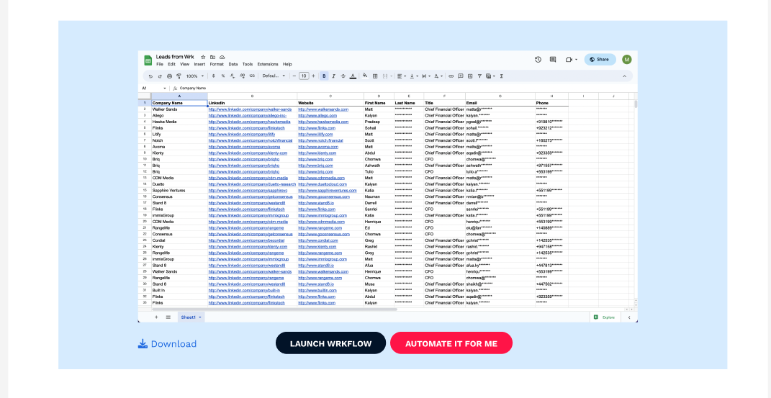
Task: Click the Download icon link
Action: pyautogui.click(x=167, y=343)
